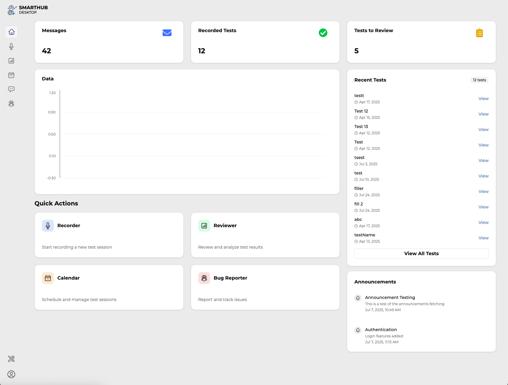This screenshot has width=508, height=385.
Task: Click inside the Data chart area
Action: (190, 134)
